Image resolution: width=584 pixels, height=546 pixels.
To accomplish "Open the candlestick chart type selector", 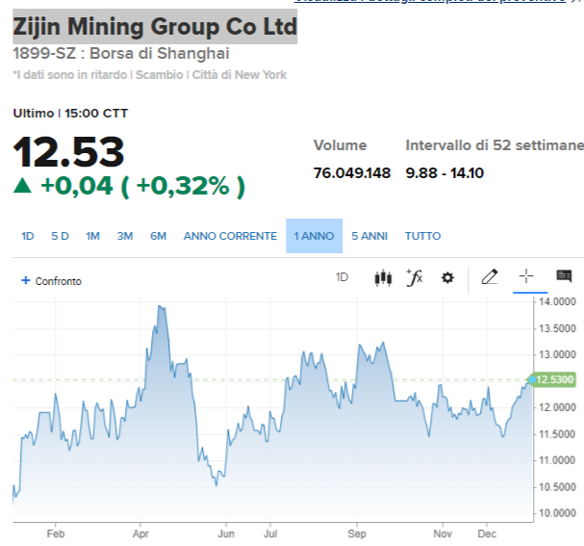I will [383, 278].
